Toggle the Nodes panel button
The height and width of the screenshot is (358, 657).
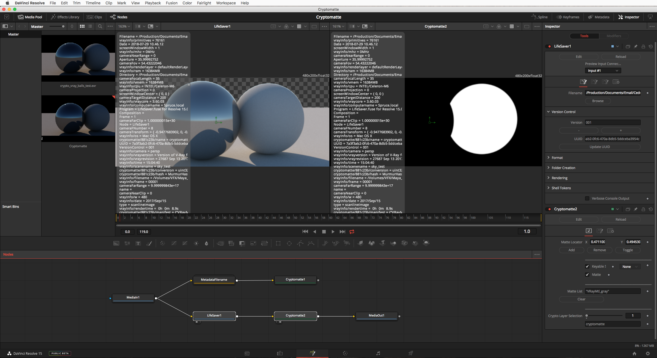click(x=119, y=17)
